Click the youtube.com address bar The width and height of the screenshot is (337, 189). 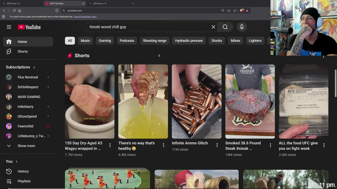142,10
